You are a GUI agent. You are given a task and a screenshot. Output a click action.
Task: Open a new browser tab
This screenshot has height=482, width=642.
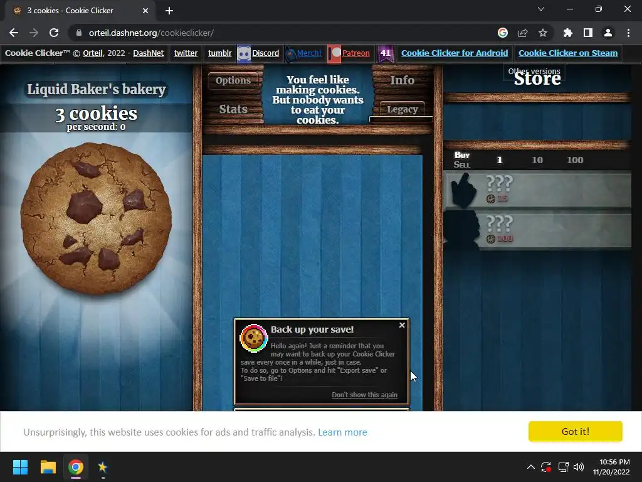(169, 11)
